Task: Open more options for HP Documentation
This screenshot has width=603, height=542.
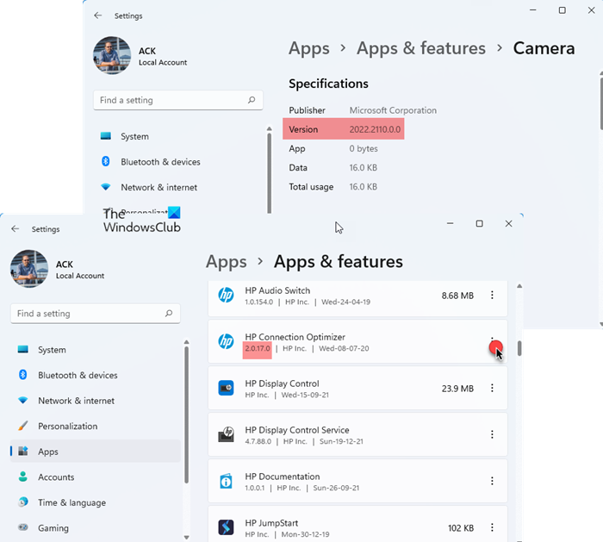Action: [492, 481]
